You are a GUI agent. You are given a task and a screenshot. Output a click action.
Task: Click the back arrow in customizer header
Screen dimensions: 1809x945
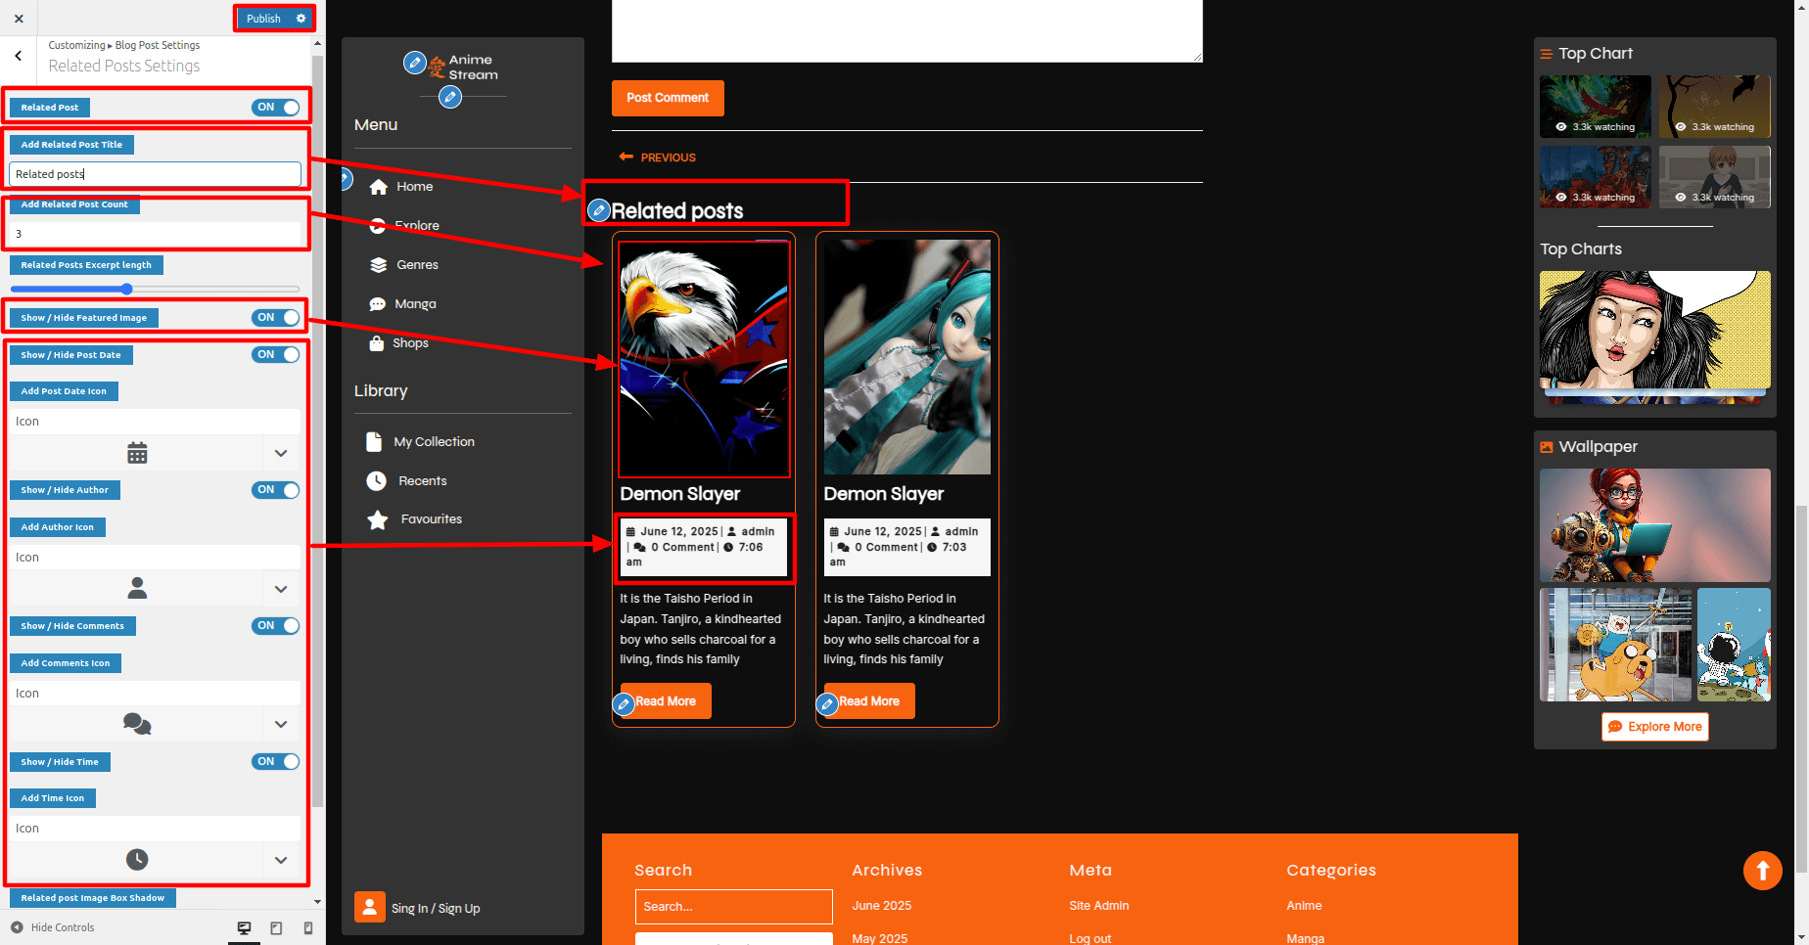19,56
